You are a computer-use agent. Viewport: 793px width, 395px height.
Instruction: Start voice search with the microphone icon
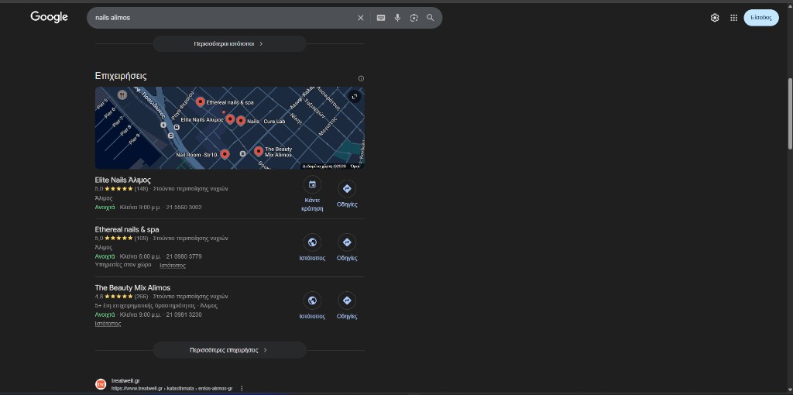pos(397,18)
